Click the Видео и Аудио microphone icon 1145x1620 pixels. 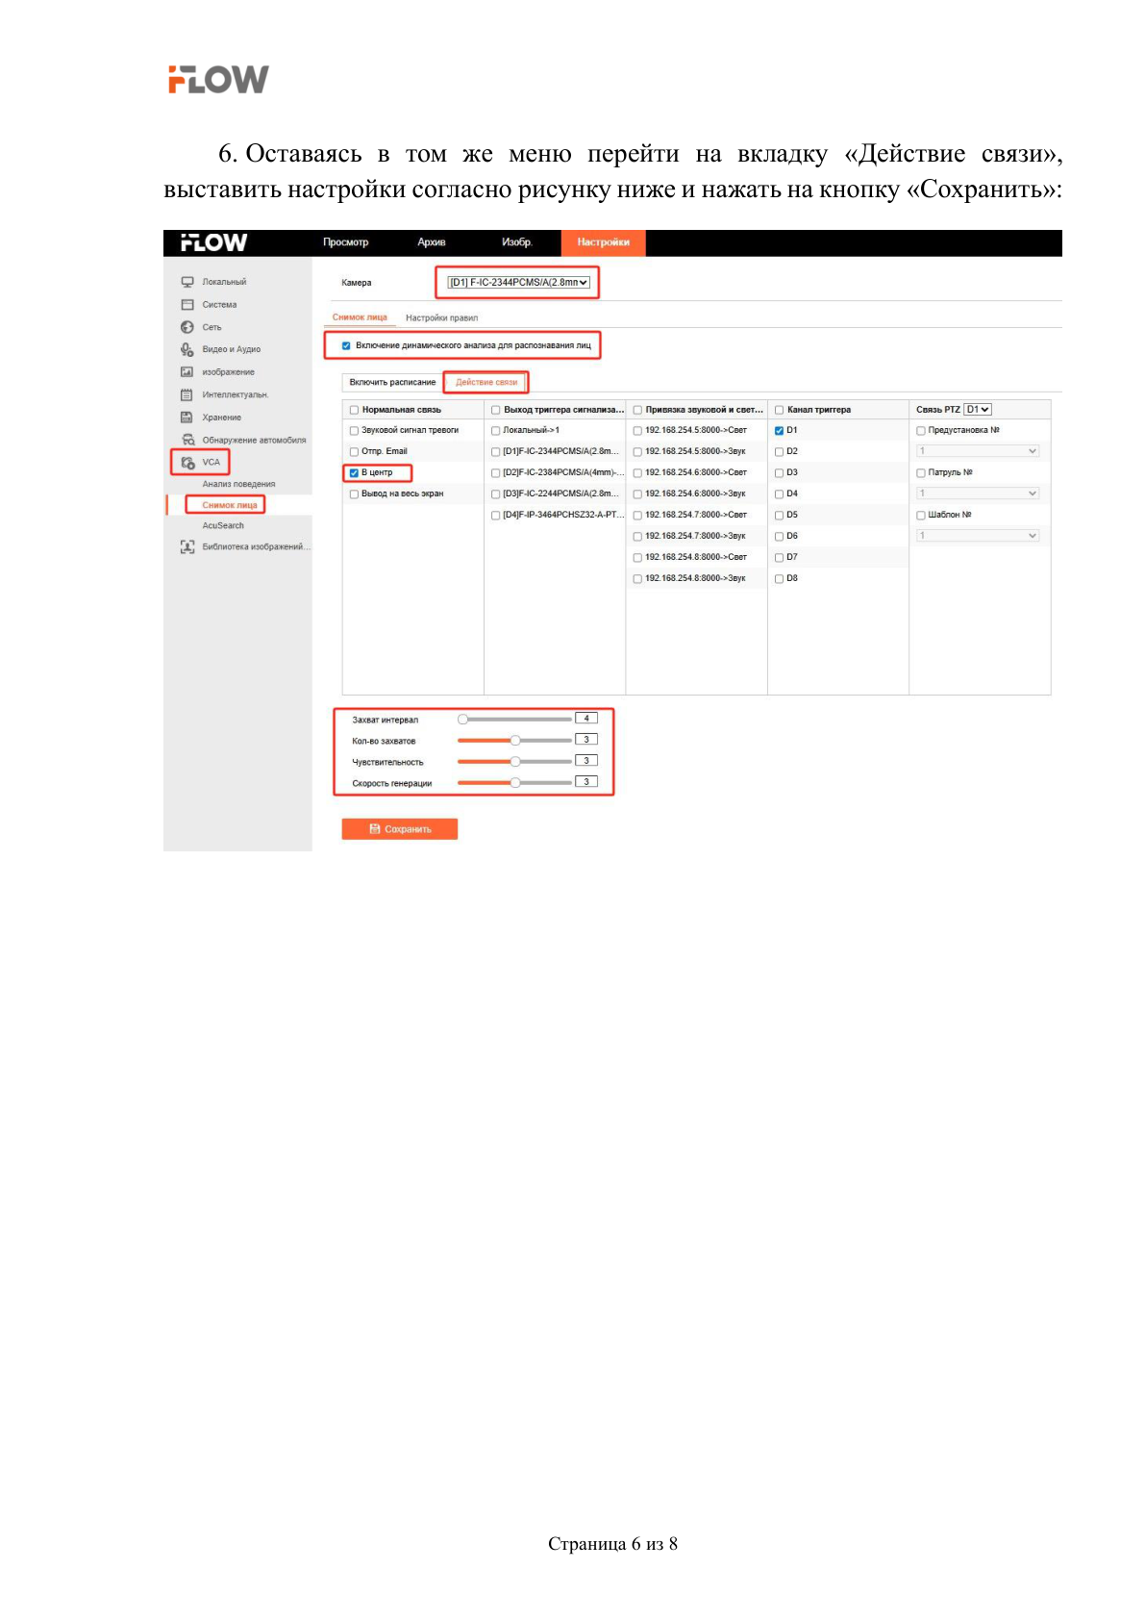[x=187, y=349]
